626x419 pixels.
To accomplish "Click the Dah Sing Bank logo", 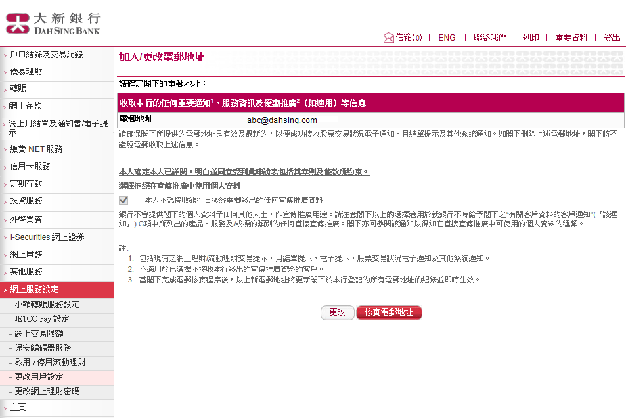I will [x=53, y=22].
